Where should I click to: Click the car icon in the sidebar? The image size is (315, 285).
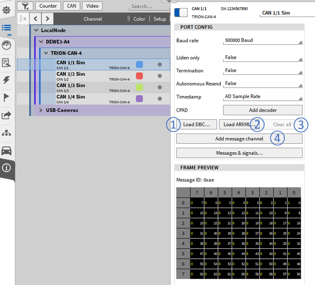[x=6, y=151]
